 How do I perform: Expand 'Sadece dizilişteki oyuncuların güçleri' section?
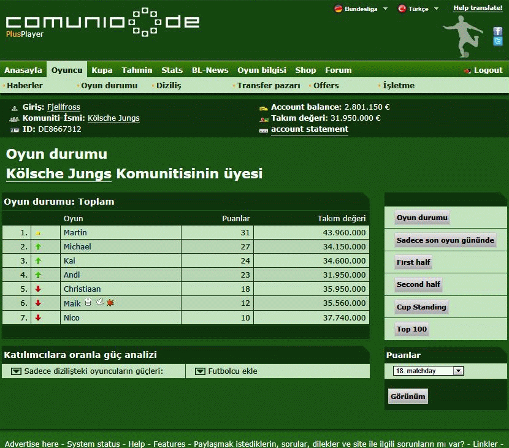(17, 371)
